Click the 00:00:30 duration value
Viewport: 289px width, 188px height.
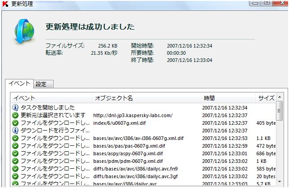coord(176,53)
